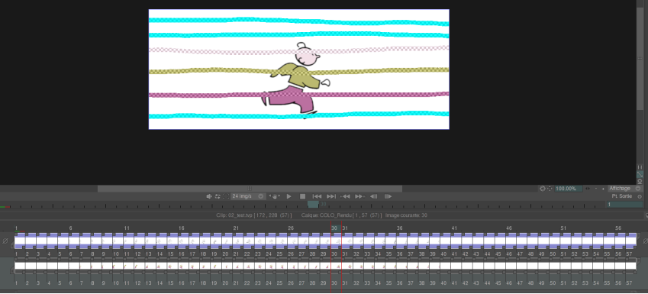Click the small handle left of bottom layer
This screenshot has height=294, width=648.
(x=12, y=271)
